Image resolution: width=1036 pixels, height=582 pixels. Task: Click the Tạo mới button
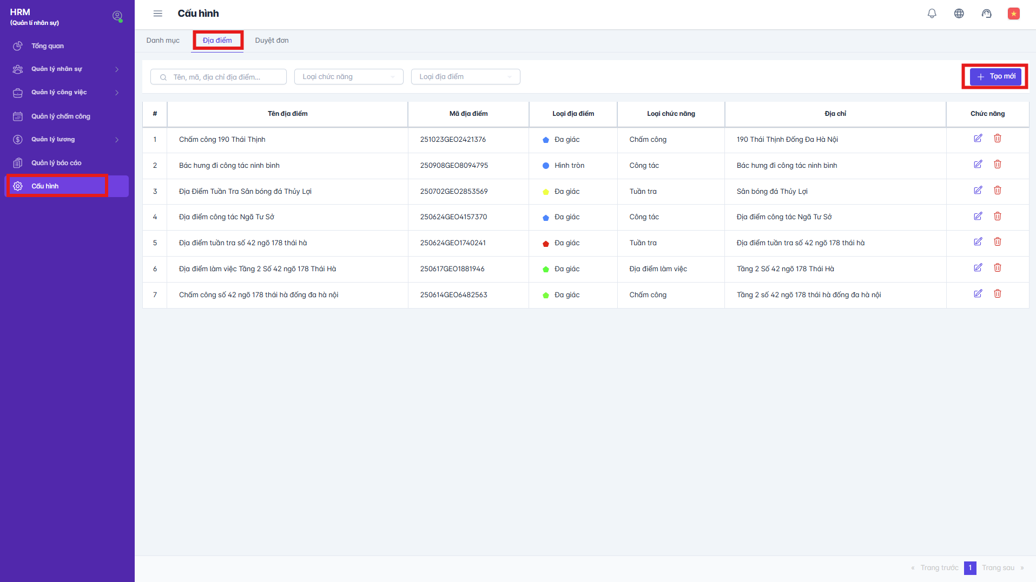click(x=995, y=76)
